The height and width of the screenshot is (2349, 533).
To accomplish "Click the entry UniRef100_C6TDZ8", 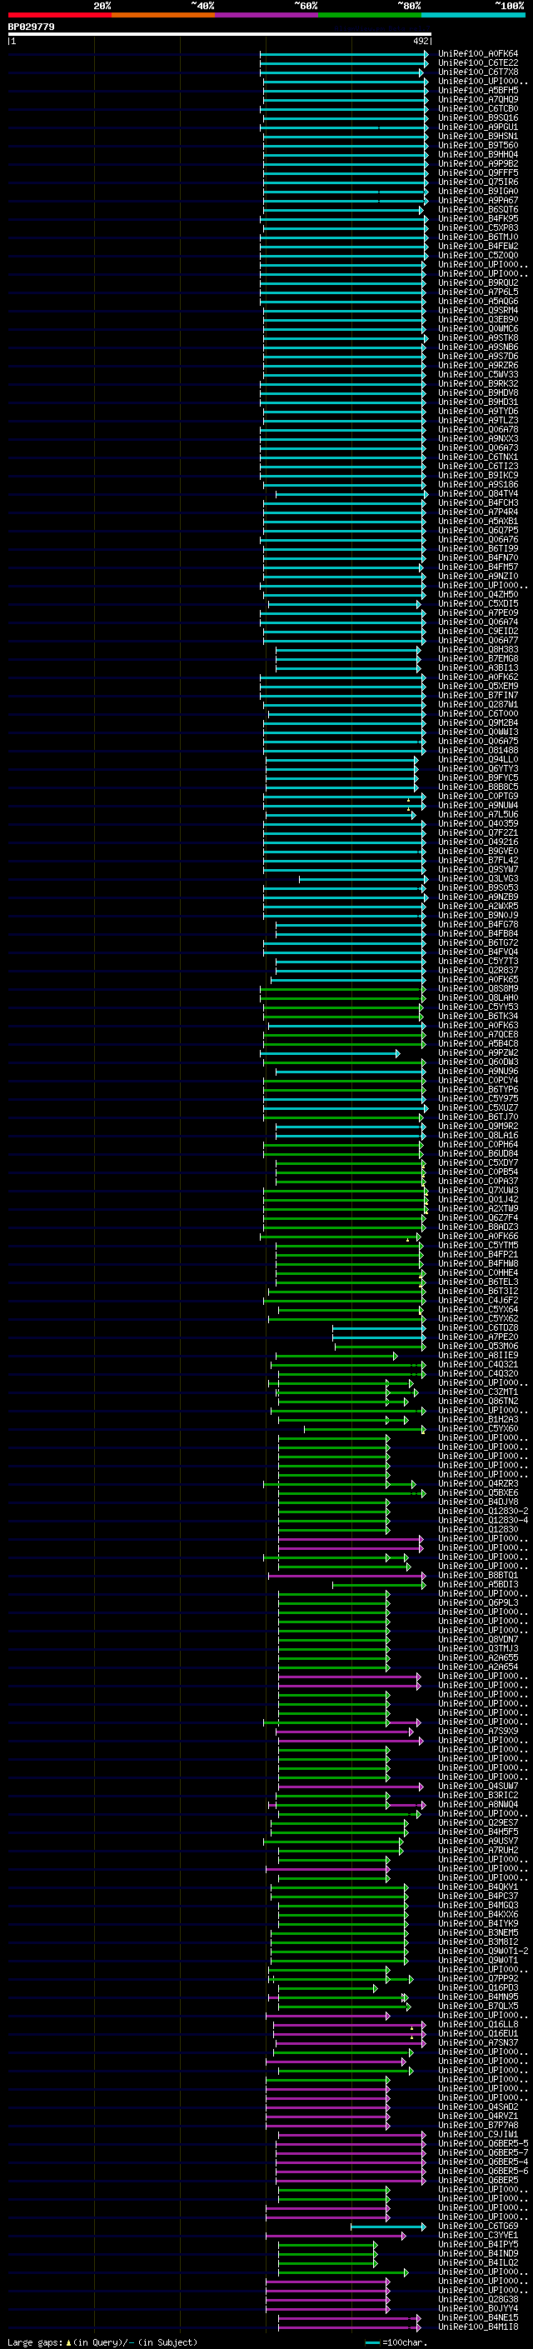I will [478, 1327].
